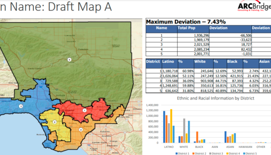Click the gray District 3 WHITE bar
This screenshot has width=271, height=155.
(184, 131)
